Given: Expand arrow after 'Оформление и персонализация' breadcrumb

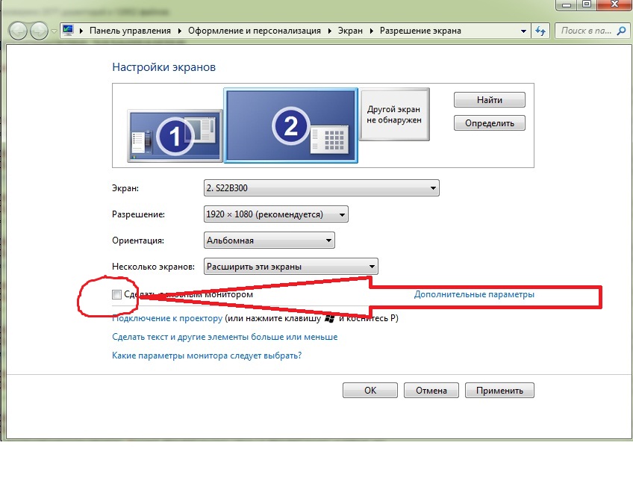Looking at the screenshot, I should [x=329, y=31].
